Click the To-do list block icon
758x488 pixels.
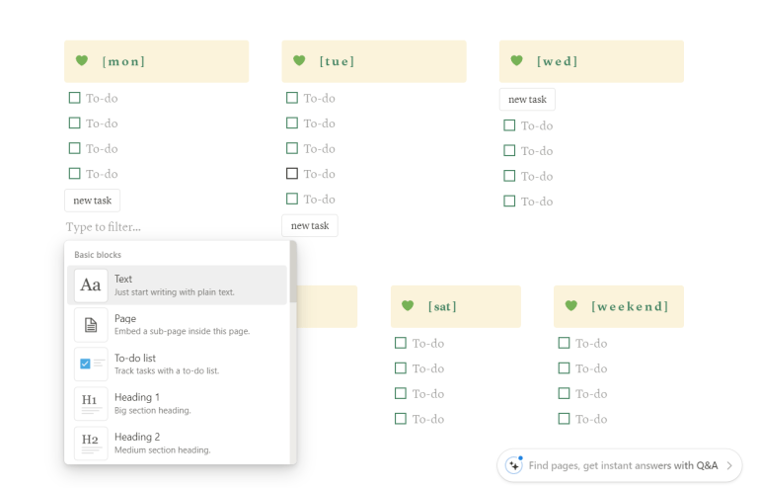click(91, 365)
